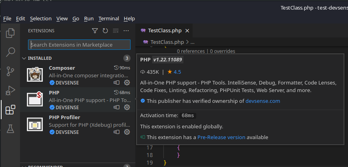
Task: Open manage gear for Composer extension
Action: click(127, 83)
